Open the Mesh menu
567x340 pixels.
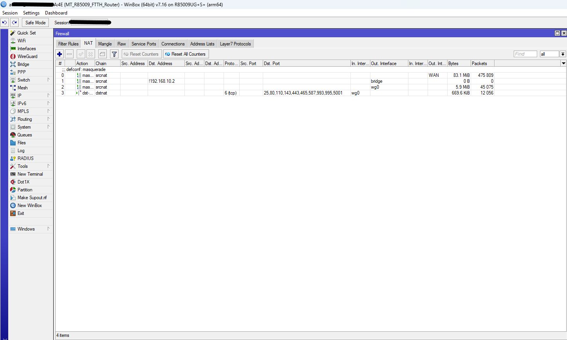(22, 88)
